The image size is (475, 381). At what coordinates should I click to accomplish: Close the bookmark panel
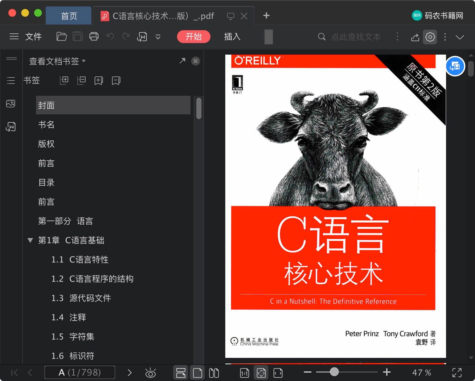(x=196, y=61)
